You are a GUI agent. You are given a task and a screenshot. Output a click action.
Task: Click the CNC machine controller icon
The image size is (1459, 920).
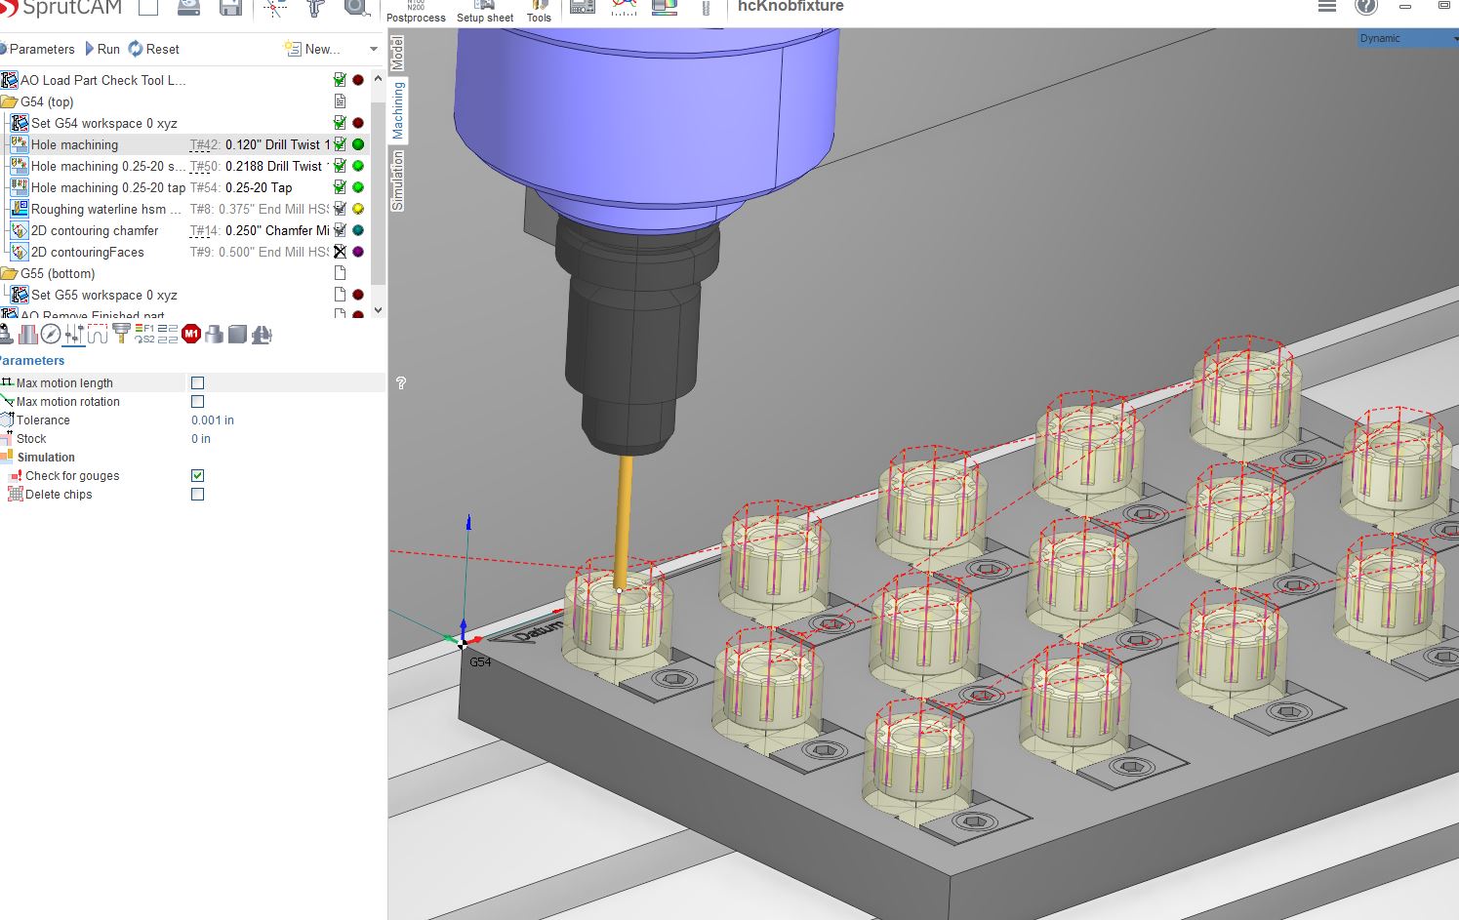[583, 8]
